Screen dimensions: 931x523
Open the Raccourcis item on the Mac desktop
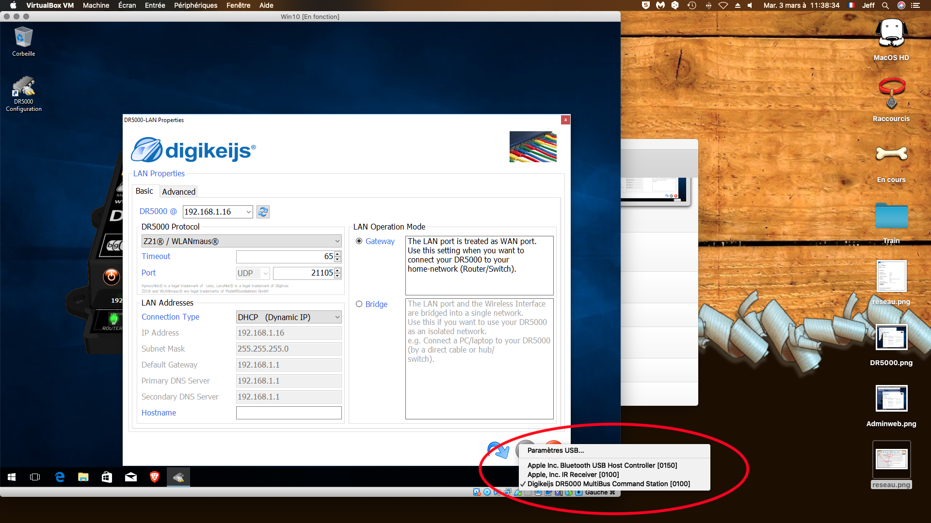click(891, 100)
